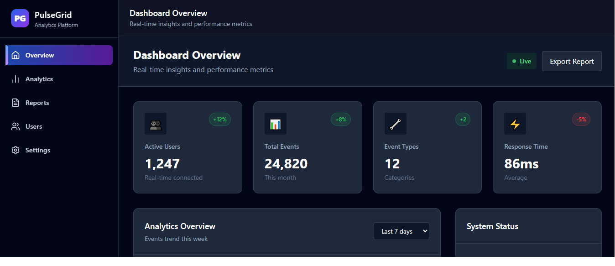Click the Users people icon
615x266 pixels.
(x=16, y=126)
